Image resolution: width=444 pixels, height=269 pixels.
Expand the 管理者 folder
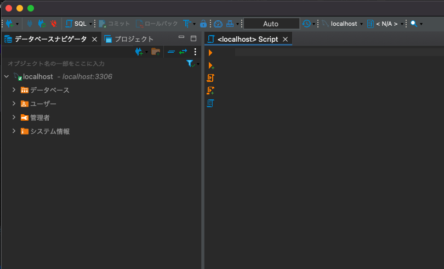(14, 117)
